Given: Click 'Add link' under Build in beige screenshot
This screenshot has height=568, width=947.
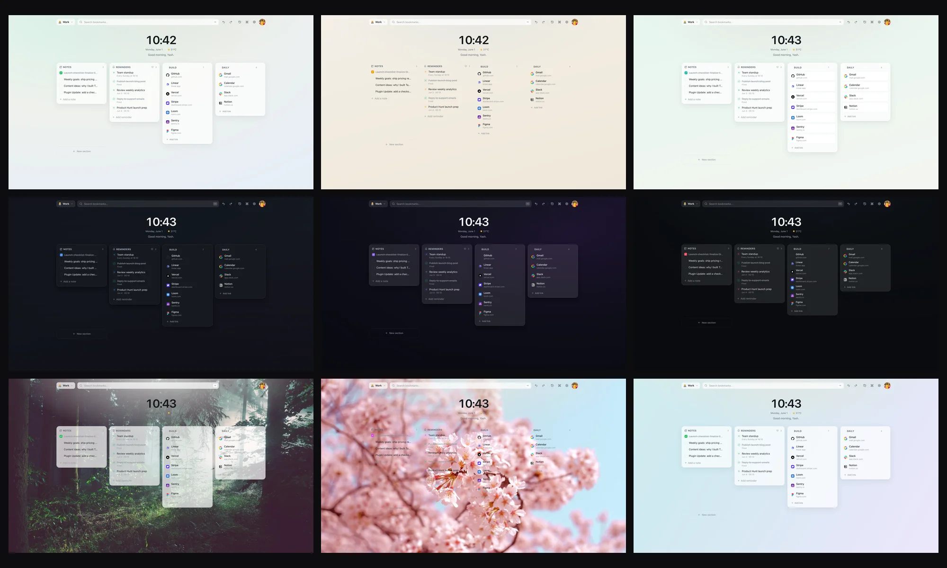Looking at the screenshot, I should 484,133.
